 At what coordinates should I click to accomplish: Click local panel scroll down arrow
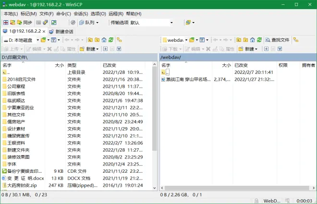point(155,188)
